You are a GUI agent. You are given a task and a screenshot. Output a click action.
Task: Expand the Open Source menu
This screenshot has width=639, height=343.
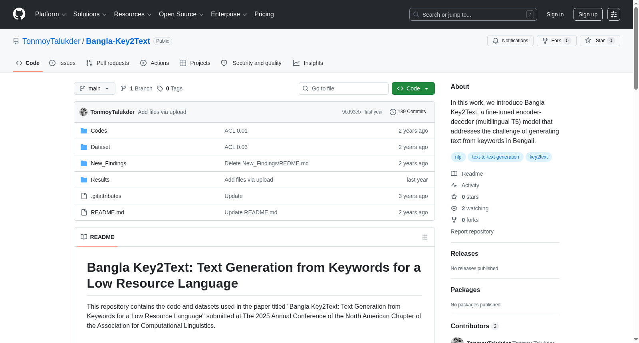tap(181, 14)
